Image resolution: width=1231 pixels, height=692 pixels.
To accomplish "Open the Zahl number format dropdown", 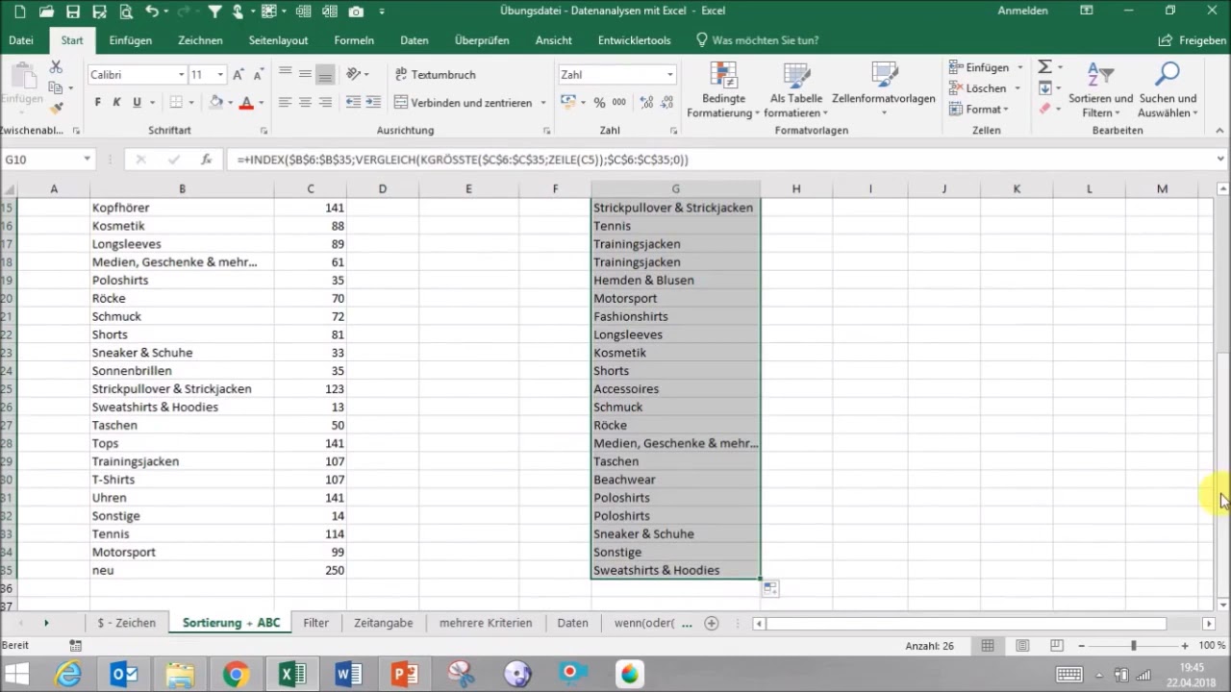I will point(669,75).
